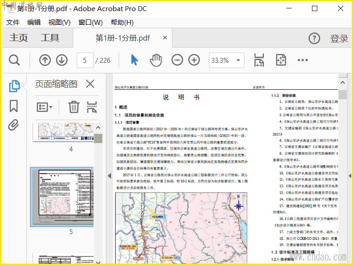Show more tools via ellipsis button
Viewport: 353px width, 265px height.
[x=302, y=60]
